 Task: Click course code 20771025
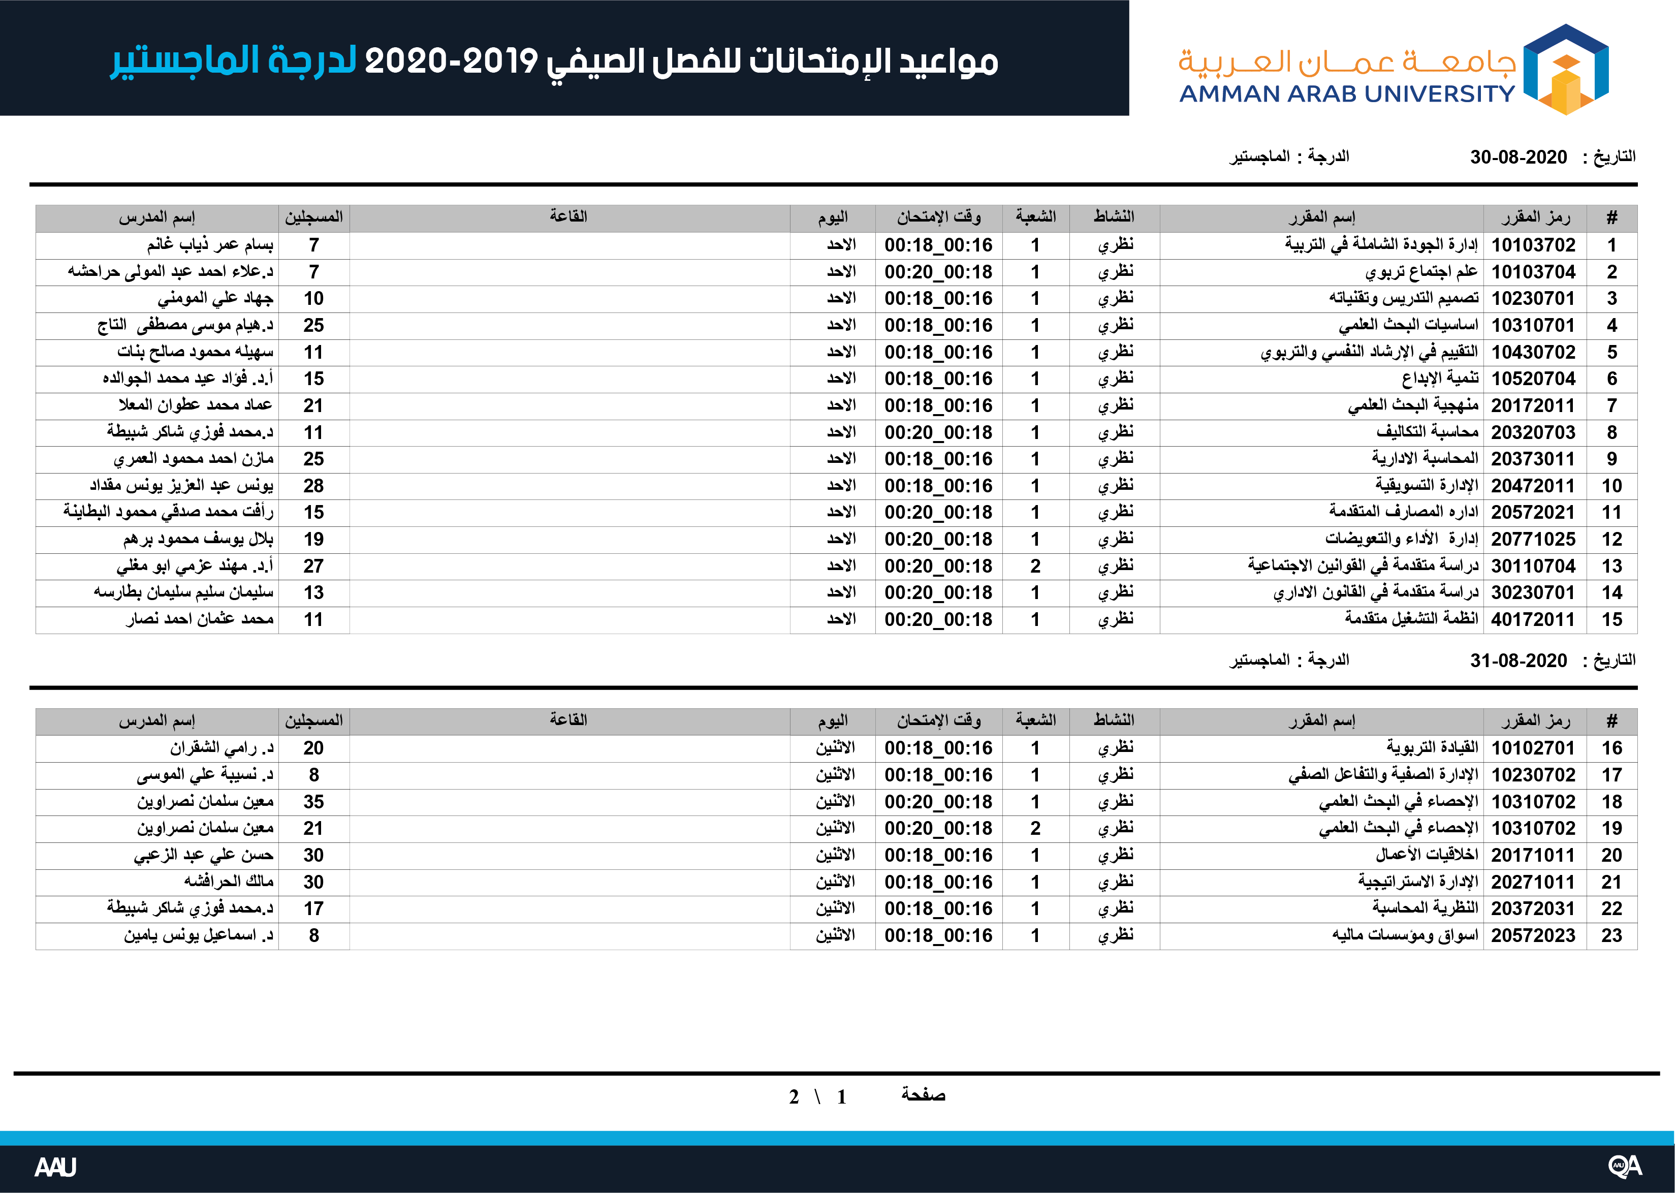pos(1533,540)
